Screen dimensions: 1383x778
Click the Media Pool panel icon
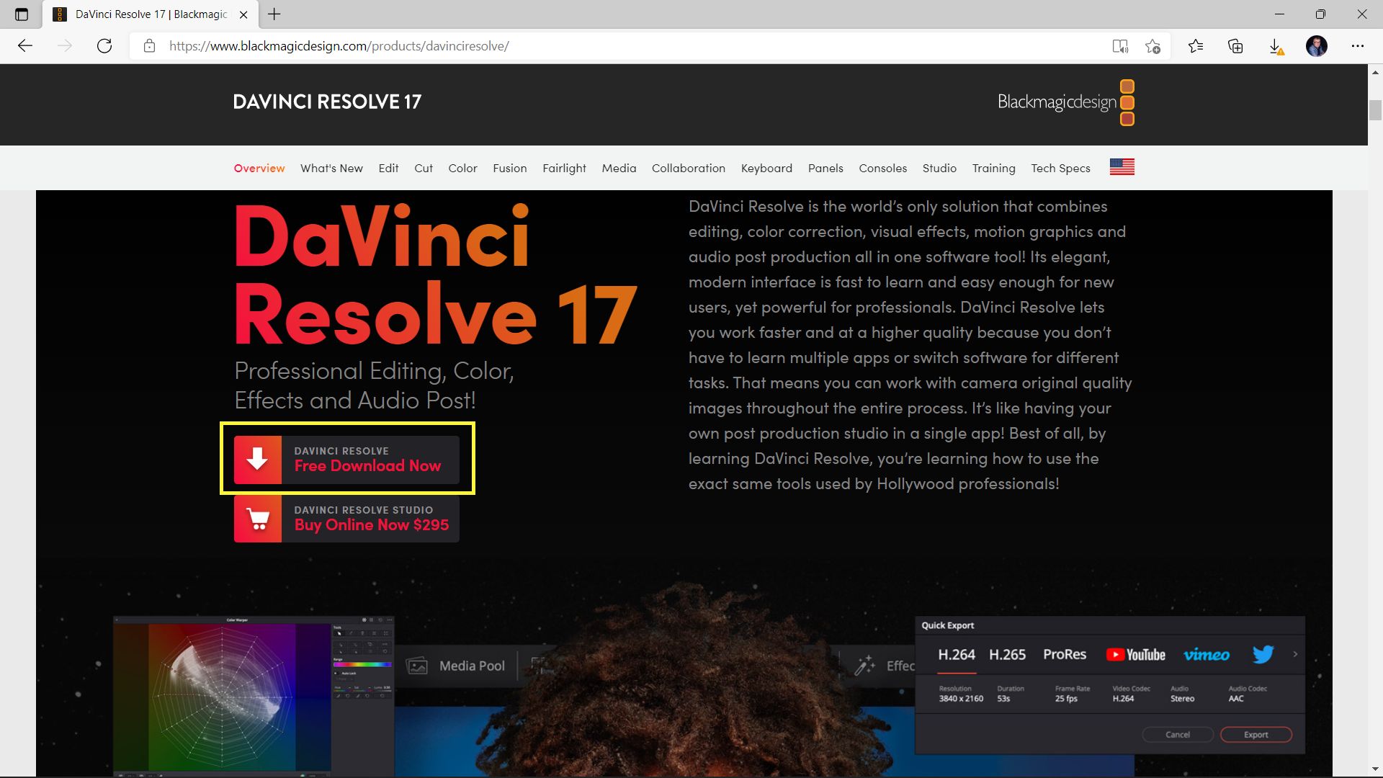coord(419,665)
